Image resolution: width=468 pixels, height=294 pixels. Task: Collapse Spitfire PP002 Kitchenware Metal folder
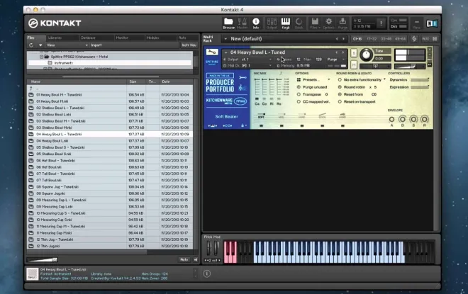click(x=42, y=57)
